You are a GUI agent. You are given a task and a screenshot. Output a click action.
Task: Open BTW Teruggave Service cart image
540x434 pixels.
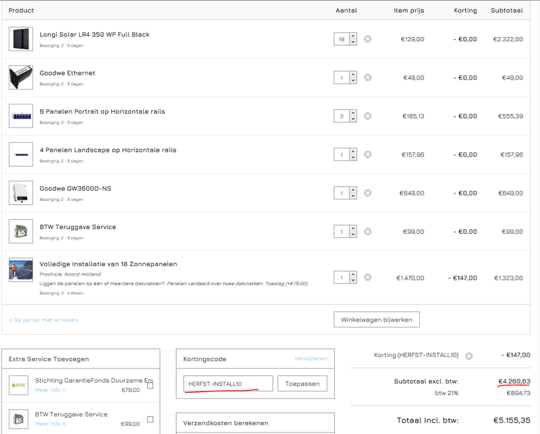pyautogui.click(x=21, y=231)
